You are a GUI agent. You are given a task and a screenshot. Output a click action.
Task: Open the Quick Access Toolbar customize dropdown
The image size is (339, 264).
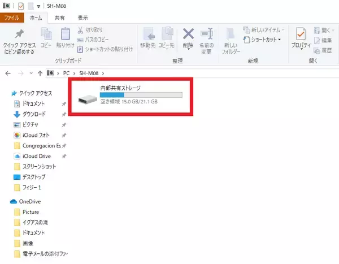[38, 6]
